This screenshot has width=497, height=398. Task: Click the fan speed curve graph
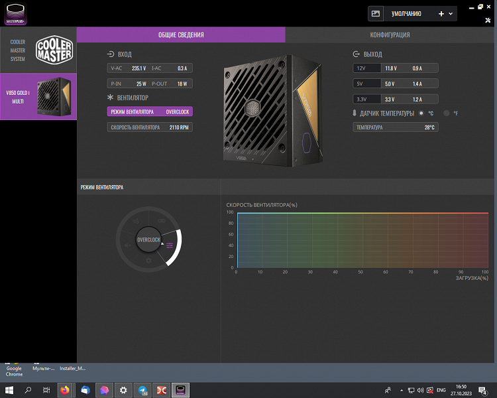coord(362,241)
